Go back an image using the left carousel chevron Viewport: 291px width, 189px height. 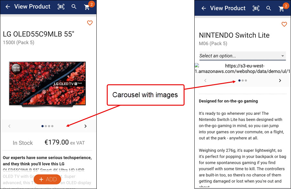click(9, 126)
